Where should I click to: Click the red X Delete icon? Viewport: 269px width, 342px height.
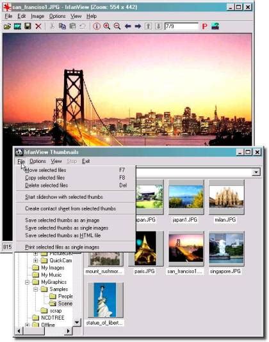[38, 27]
